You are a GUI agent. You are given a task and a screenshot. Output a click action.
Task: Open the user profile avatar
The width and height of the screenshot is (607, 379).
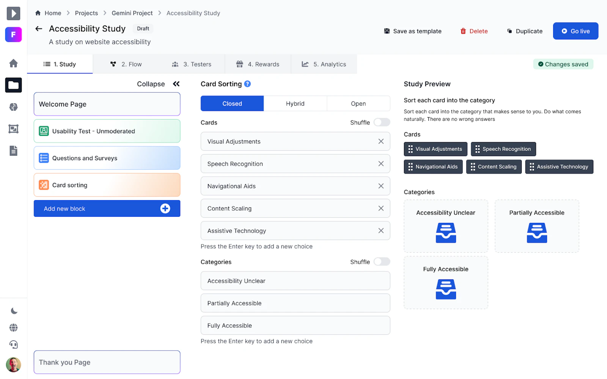(13, 365)
